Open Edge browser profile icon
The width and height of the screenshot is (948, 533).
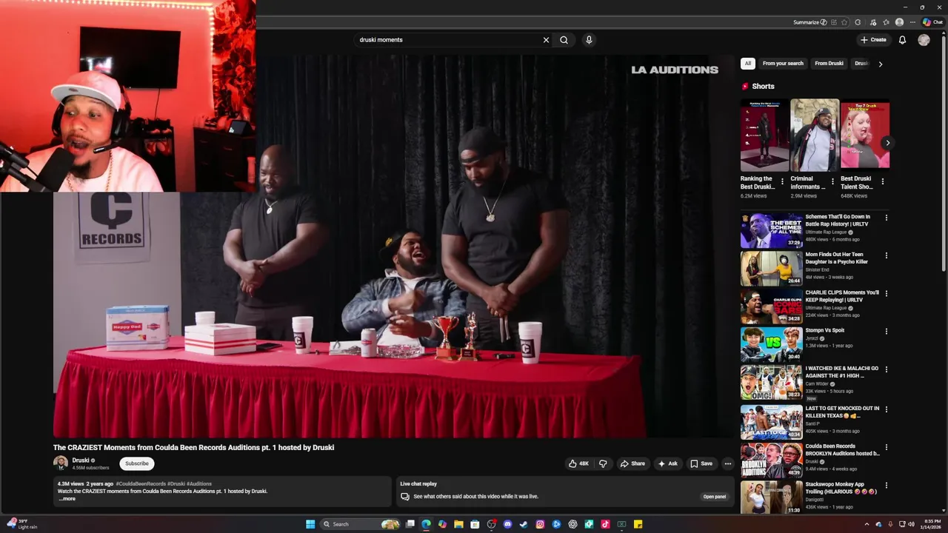899,22
